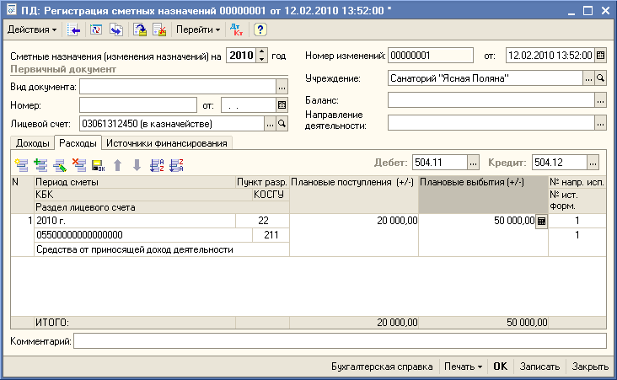Click into the Комментарий text field
The height and width of the screenshot is (380, 617).
pyautogui.click(x=339, y=340)
